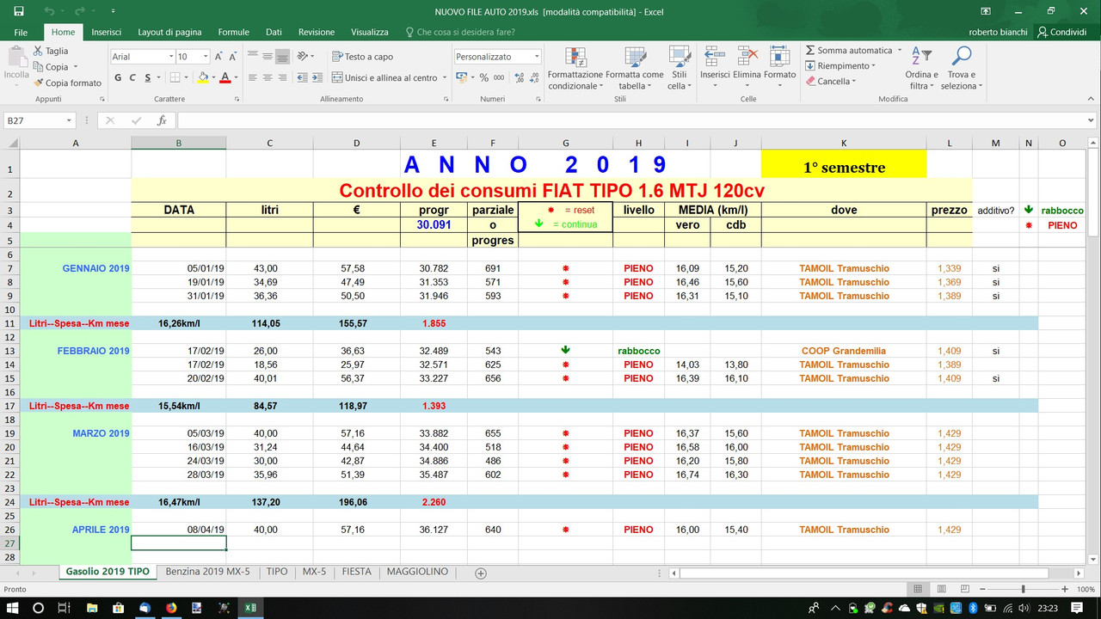The image size is (1101, 619).
Task: Apply percent style format
Action: [x=484, y=77]
